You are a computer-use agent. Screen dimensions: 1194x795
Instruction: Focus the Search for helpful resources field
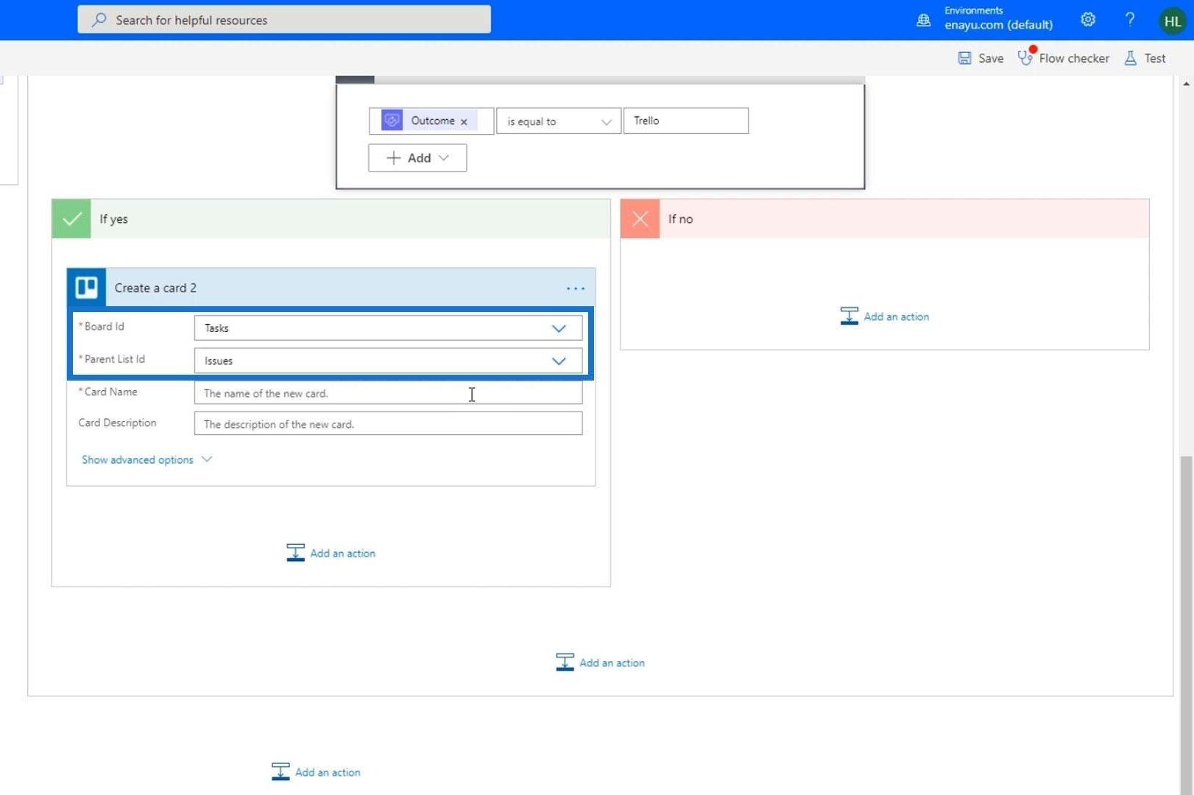pyautogui.click(x=284, y=20)
